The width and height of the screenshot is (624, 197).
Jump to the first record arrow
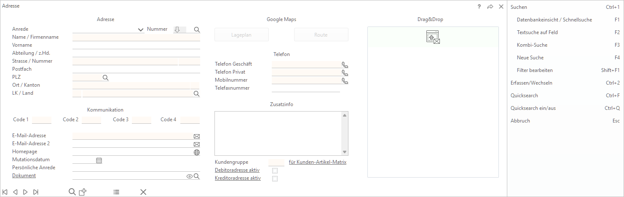pos(5,192)
